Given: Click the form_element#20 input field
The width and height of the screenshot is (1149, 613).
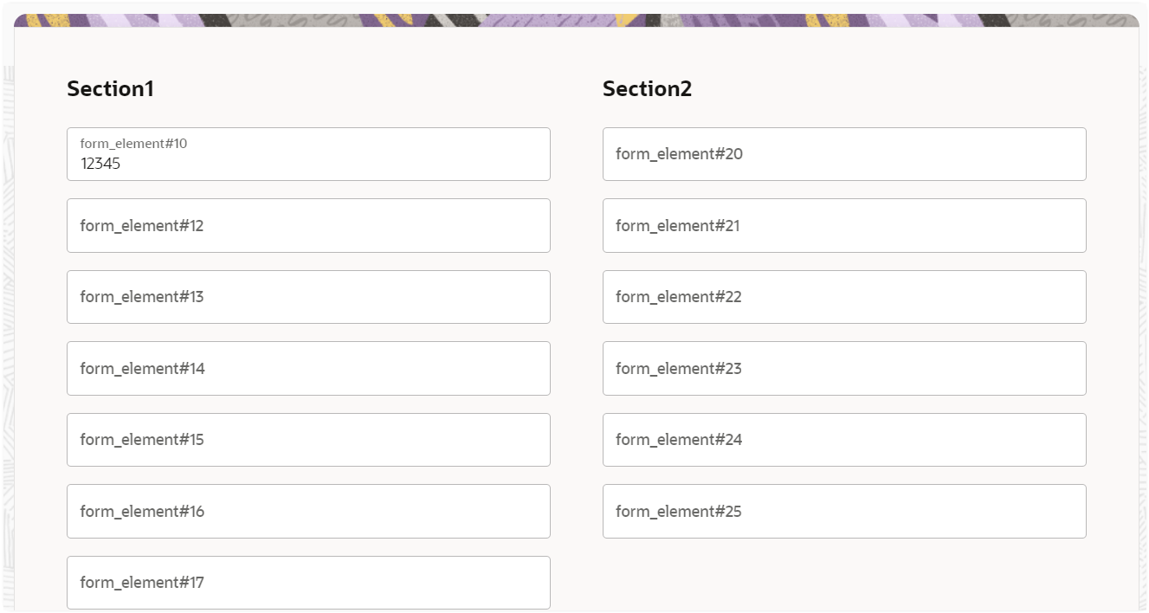Looking at the screenshot, I should pos(844,153).
